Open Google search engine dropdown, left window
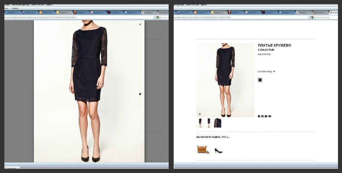The height and width of the screenshot is (173, 342). tap(158, 17)
